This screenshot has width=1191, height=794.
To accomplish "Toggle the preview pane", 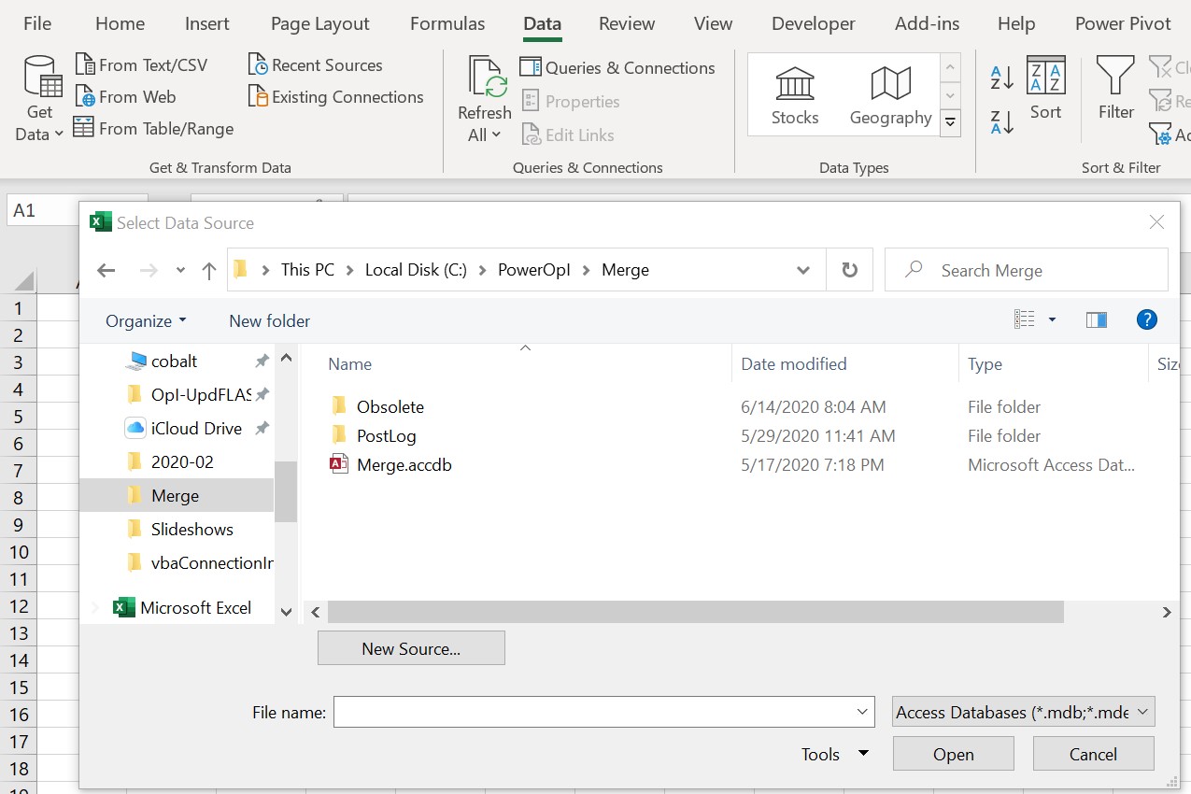I will tap(1097, 319).
